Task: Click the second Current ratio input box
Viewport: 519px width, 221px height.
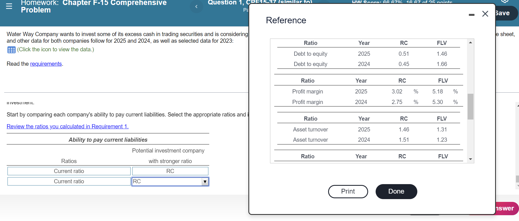Action: click(69, 181)
